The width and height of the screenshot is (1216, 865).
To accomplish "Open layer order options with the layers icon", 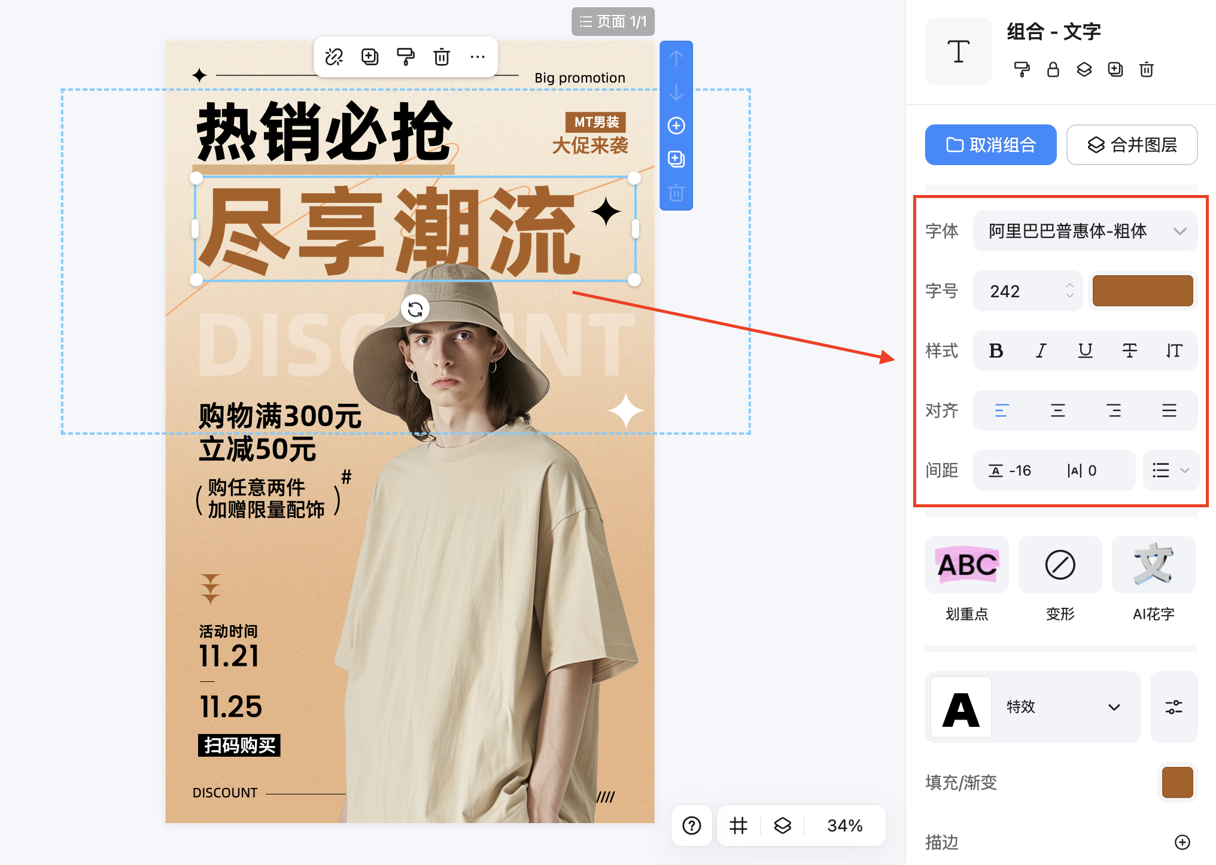I will [1083, 69].
